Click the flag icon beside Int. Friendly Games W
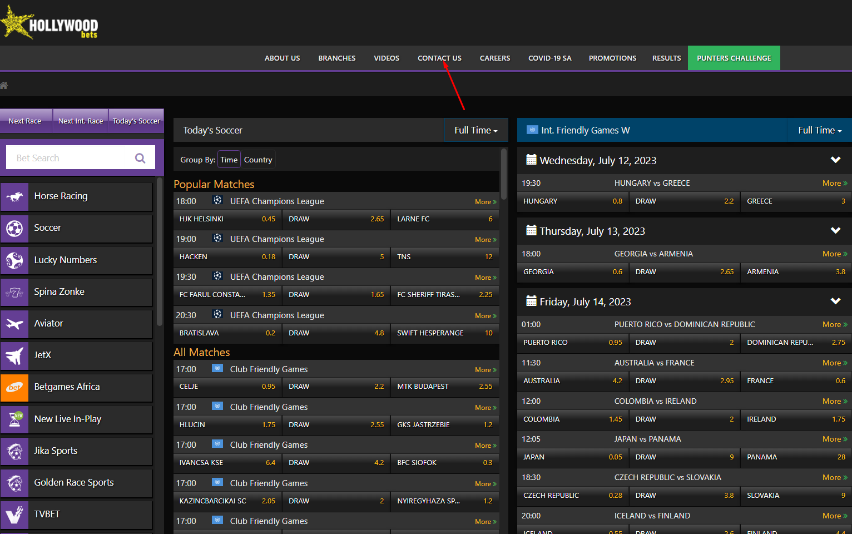 532,130
